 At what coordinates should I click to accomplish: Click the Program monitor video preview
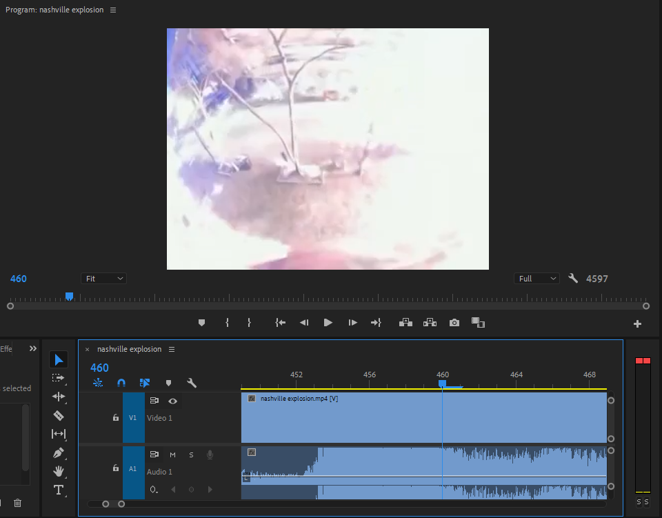(328, 148)
